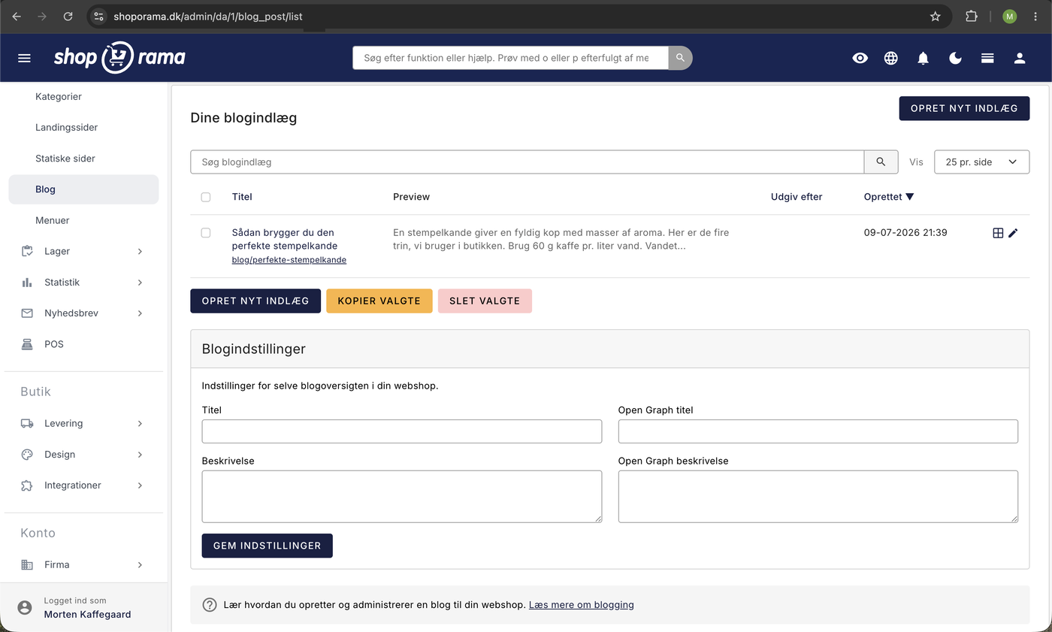Image resolution: width=1052 pixels, height=632 pixels.
Task: Click KOPIER VALGTE button
Action: pyautogui.click(x=379, y=301)
